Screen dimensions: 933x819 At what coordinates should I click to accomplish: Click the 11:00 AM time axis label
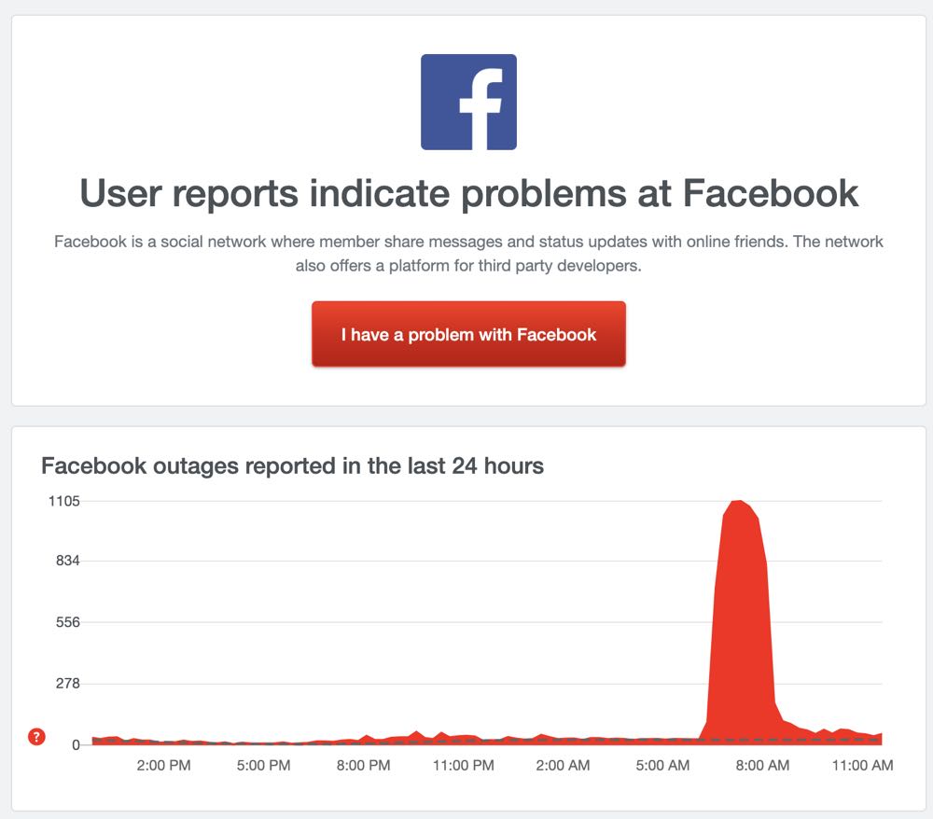(x=862, y=766)
